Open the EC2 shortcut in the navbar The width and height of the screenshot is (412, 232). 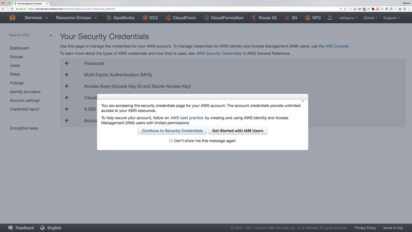pos(150,18)
